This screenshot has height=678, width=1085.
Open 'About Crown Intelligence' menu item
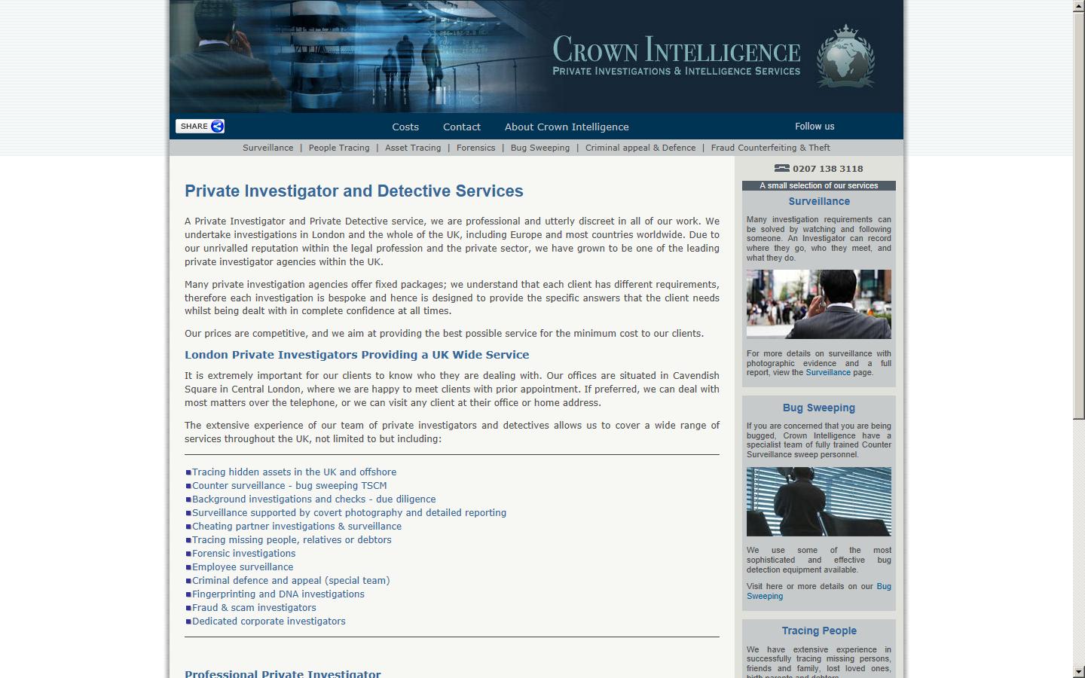(x=567, y=127)
